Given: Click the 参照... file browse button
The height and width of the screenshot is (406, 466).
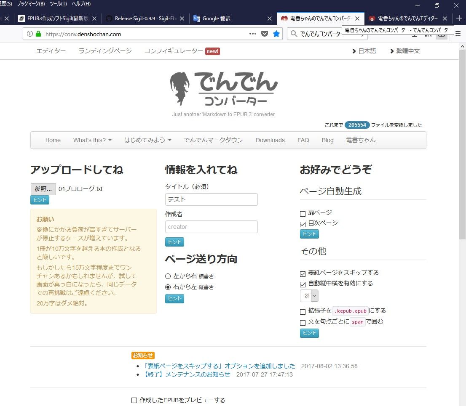Looking at the screenshot, I should (x=43, y=189).
